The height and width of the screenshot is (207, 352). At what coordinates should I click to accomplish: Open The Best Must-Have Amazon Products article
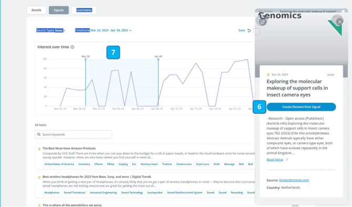pos(69,148)
